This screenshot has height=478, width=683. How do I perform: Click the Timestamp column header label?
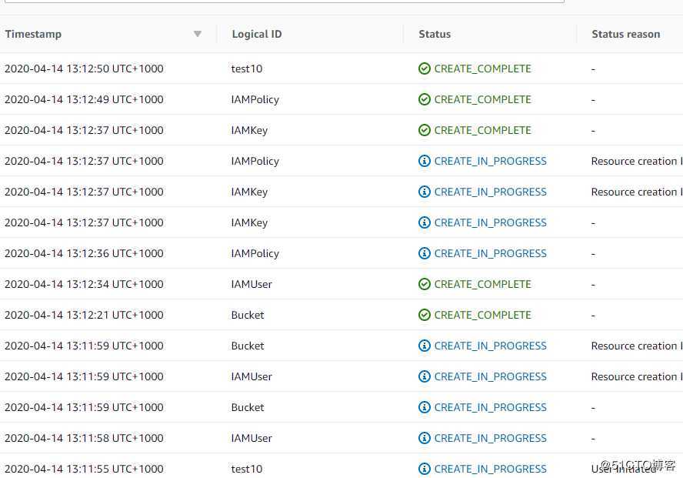[33, 34]
